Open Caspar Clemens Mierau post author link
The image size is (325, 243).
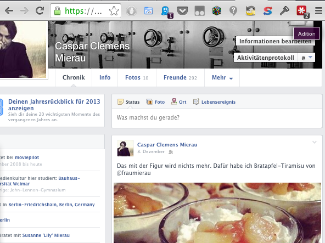pyautogui.click(x=167, y=145)
